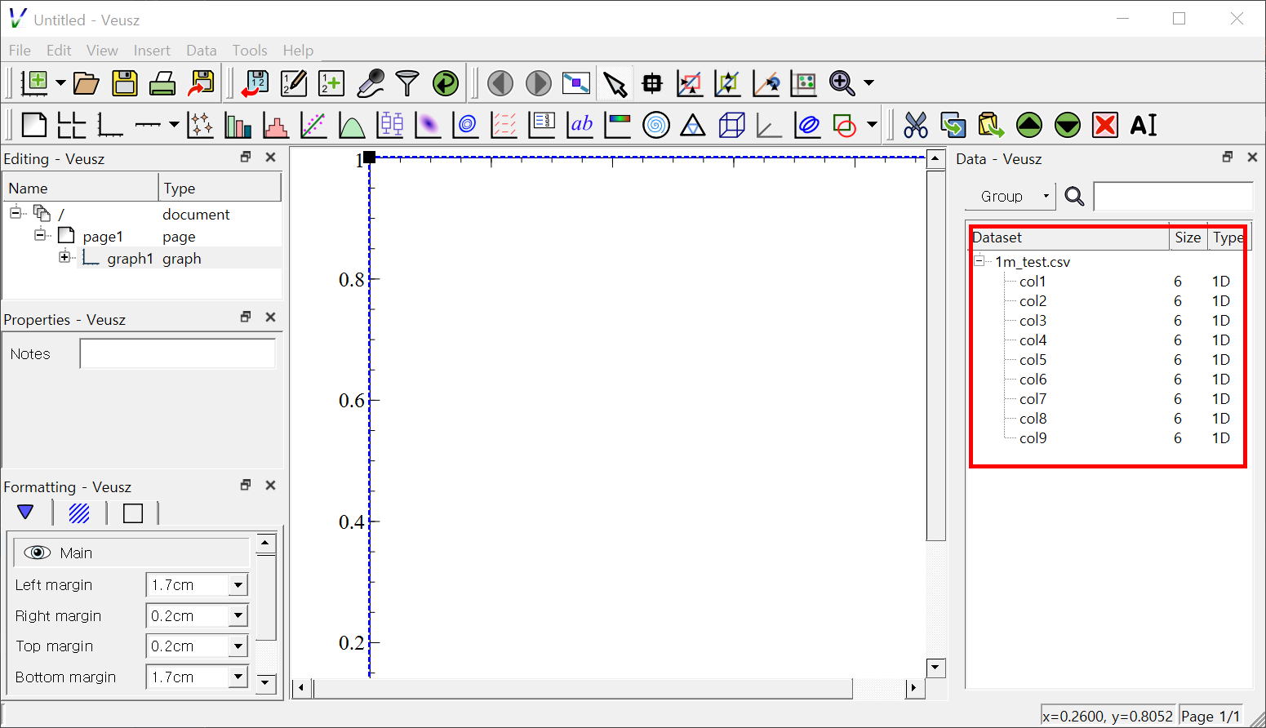
Task: Go to next page arrow icon
Action: [x=538, y=83]
